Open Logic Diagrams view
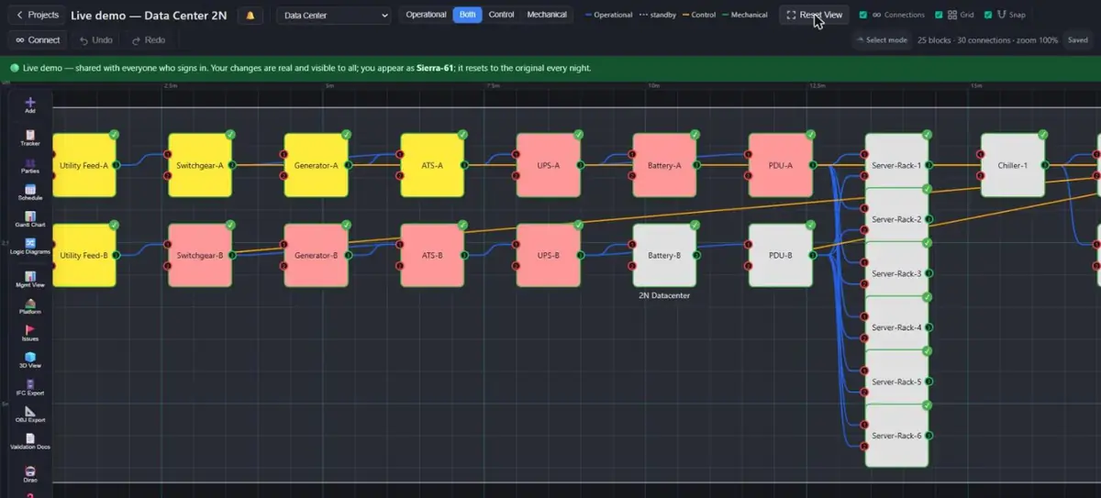This screenshot has height=498, width=1101. [30, 246]
